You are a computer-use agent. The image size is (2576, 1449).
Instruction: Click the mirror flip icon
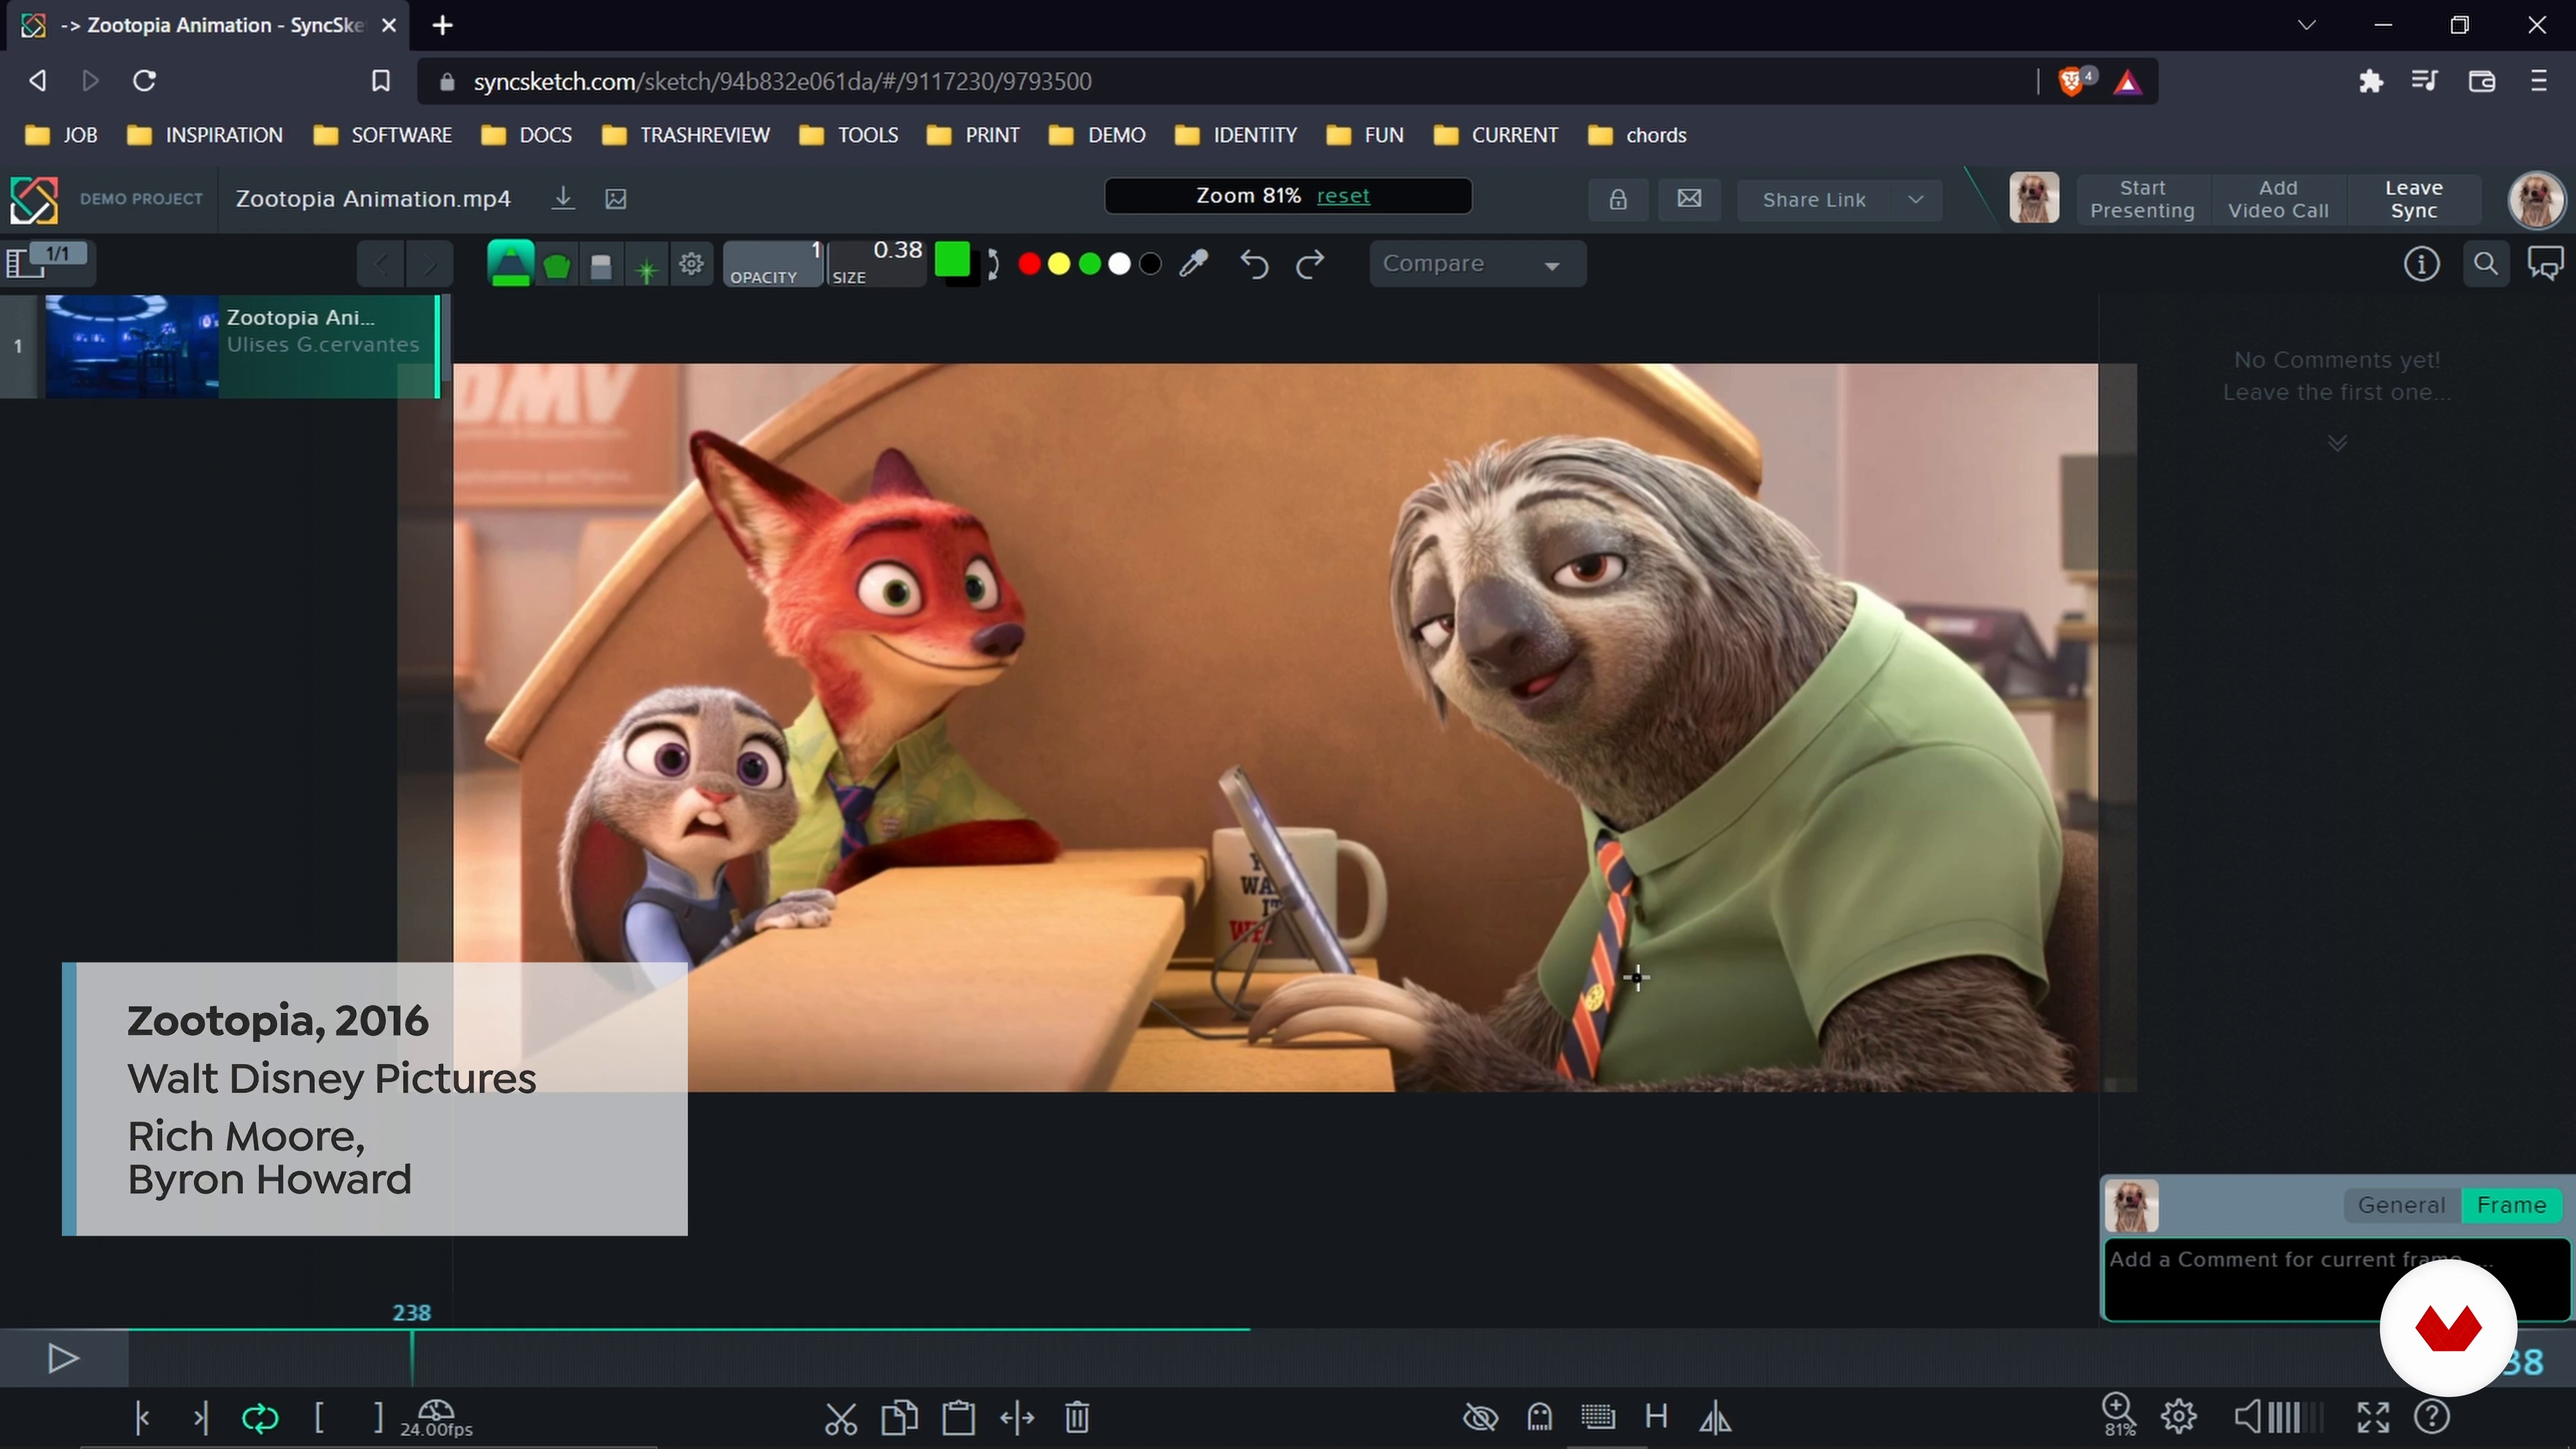[x=1716, y=1418]
